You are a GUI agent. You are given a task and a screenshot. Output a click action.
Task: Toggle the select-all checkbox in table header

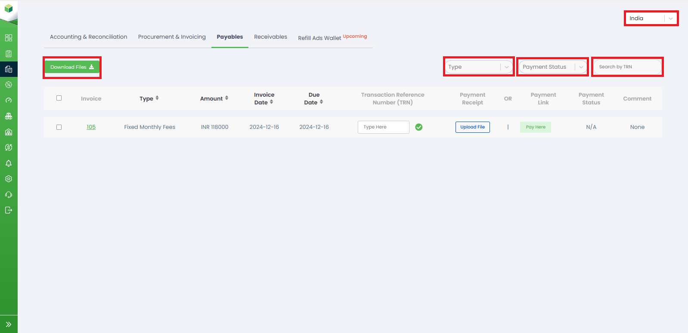[x=59, y=98]
